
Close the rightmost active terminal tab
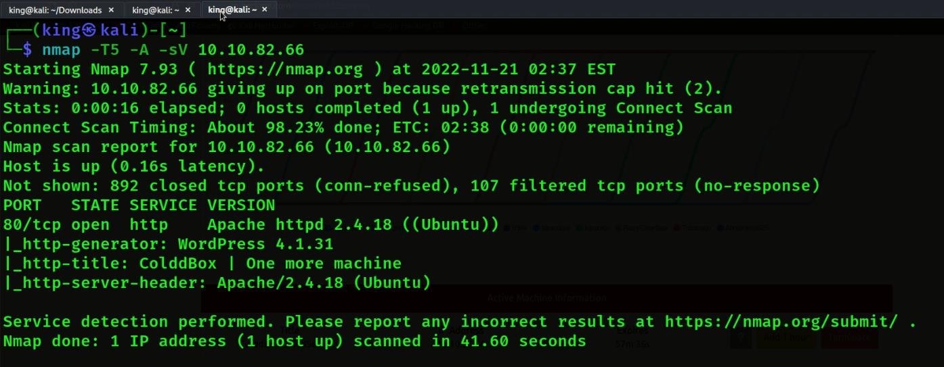click(265, 10)
